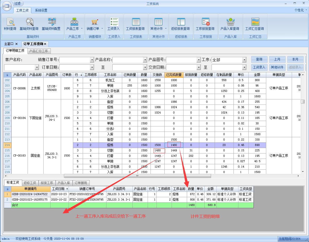Viewport: 309px width, 242px height.
Task: Click 机加工 cell in row 202
Action: pyautogui.click(x=110, y=80)
